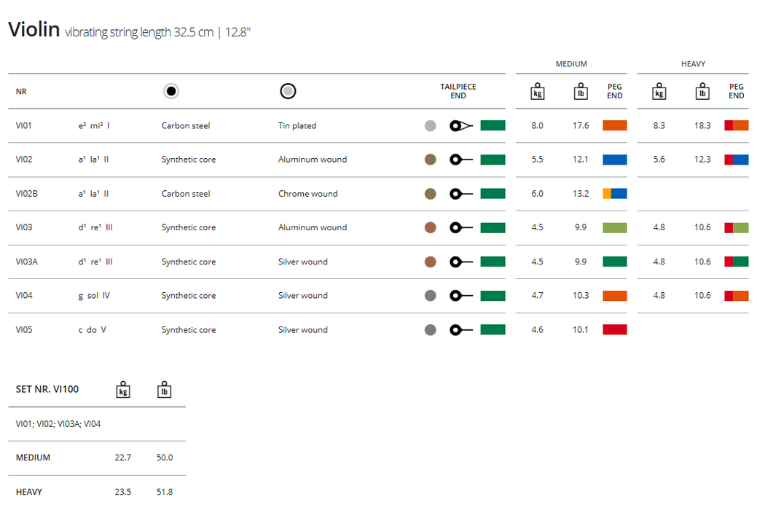Select the orange medium peg end swatch for VI01
The height and width of the screenshot is (510, 757).
tap(614, 125)
